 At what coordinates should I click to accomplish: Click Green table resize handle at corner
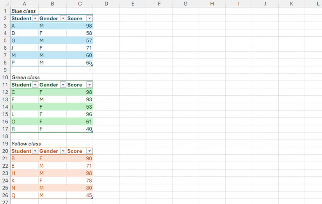pos(92,132)
